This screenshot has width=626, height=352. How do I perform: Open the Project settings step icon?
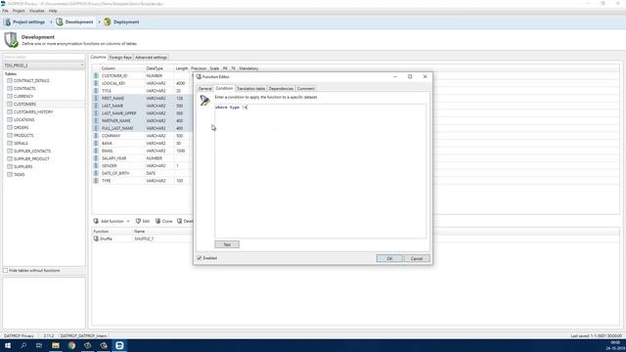point(7,22)
